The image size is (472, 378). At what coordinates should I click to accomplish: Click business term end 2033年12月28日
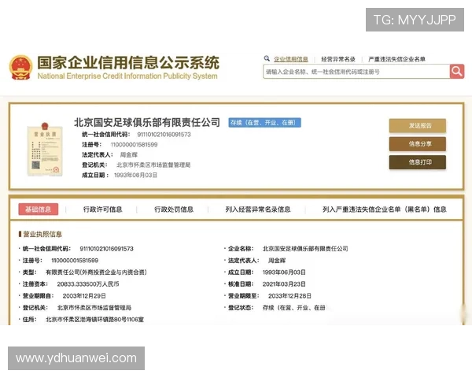(289, 296)
